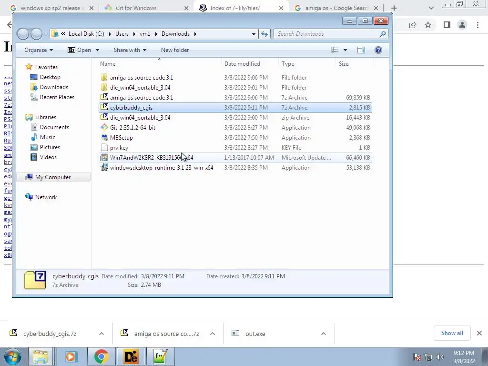Click the New folder button
488x366 pixels.
[175, 50]
